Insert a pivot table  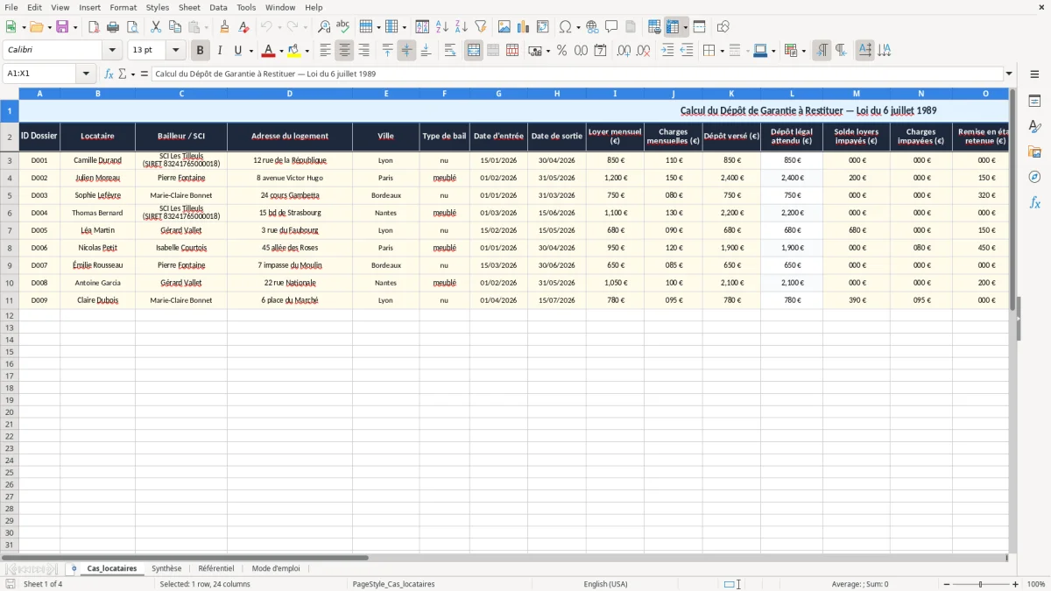tap(543, 27)
